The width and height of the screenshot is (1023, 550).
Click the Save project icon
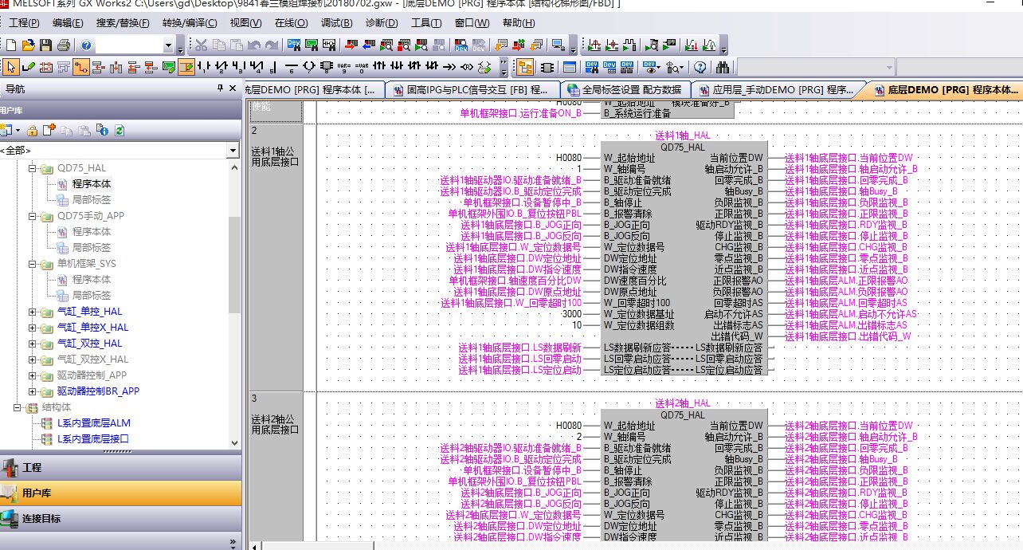[x=45, y=45]
